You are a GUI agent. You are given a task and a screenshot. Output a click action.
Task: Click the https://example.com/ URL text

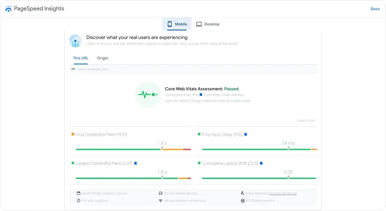93,69
